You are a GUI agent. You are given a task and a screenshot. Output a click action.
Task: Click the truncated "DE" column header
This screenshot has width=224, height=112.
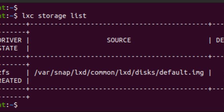220,40
